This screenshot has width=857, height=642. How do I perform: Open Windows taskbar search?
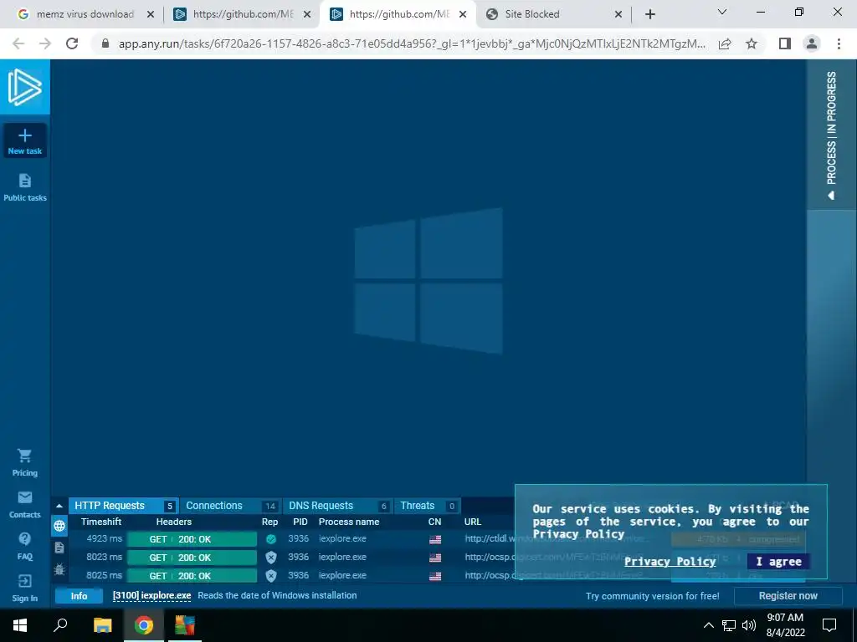pyautogui.click(x=60, y=624)
